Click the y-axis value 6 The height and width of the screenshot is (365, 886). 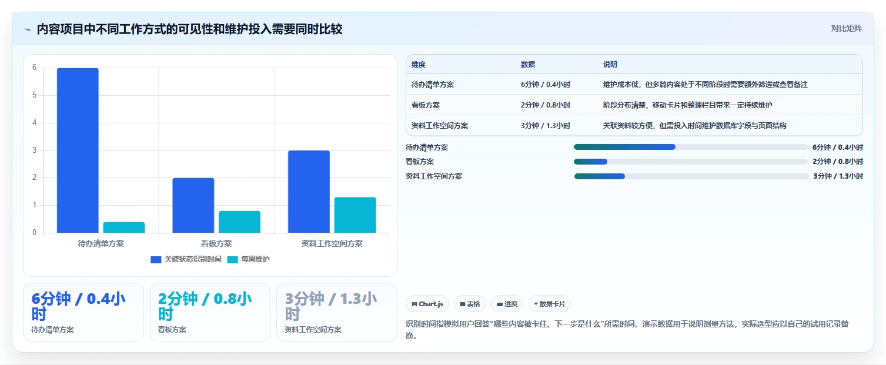point(35,68)
